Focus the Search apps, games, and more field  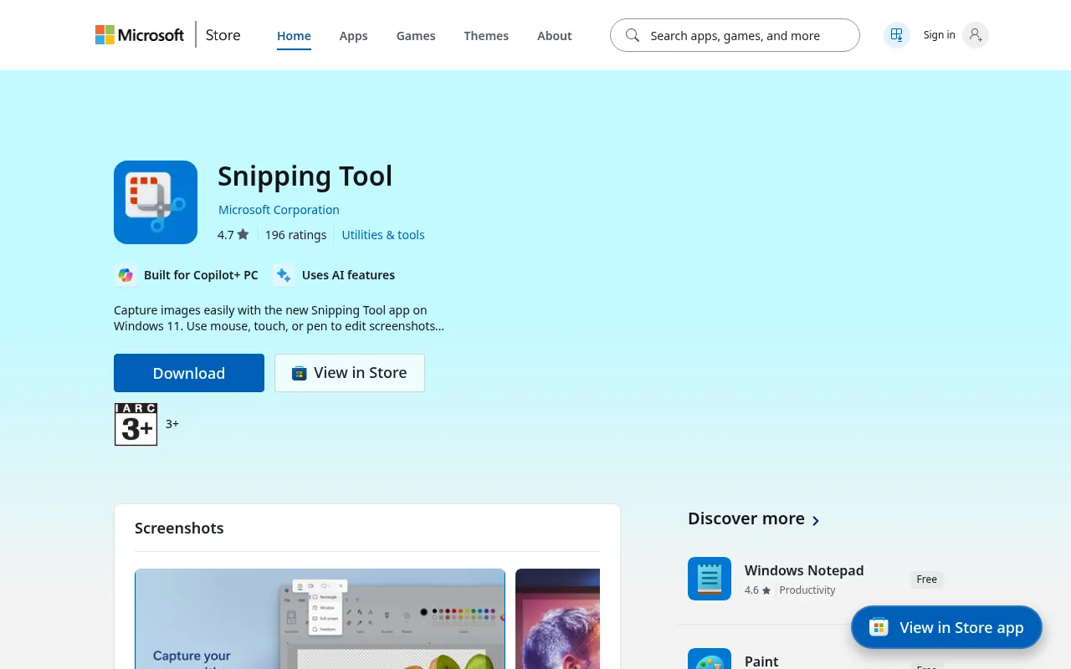(735, 35)
